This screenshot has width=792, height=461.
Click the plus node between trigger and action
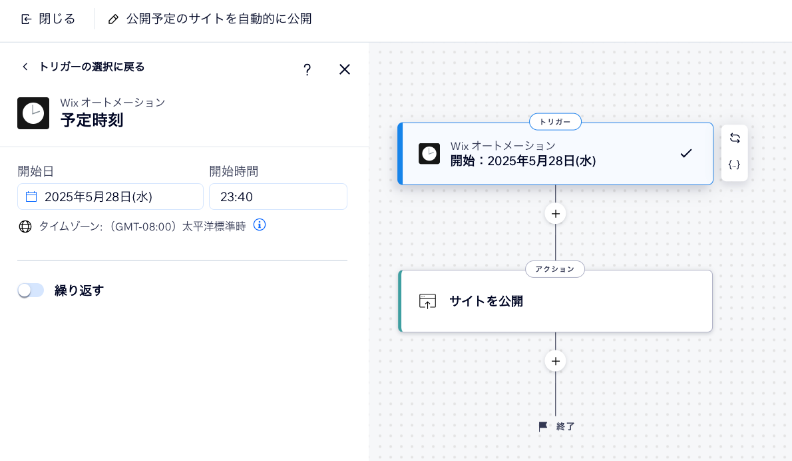pos(555,213)
